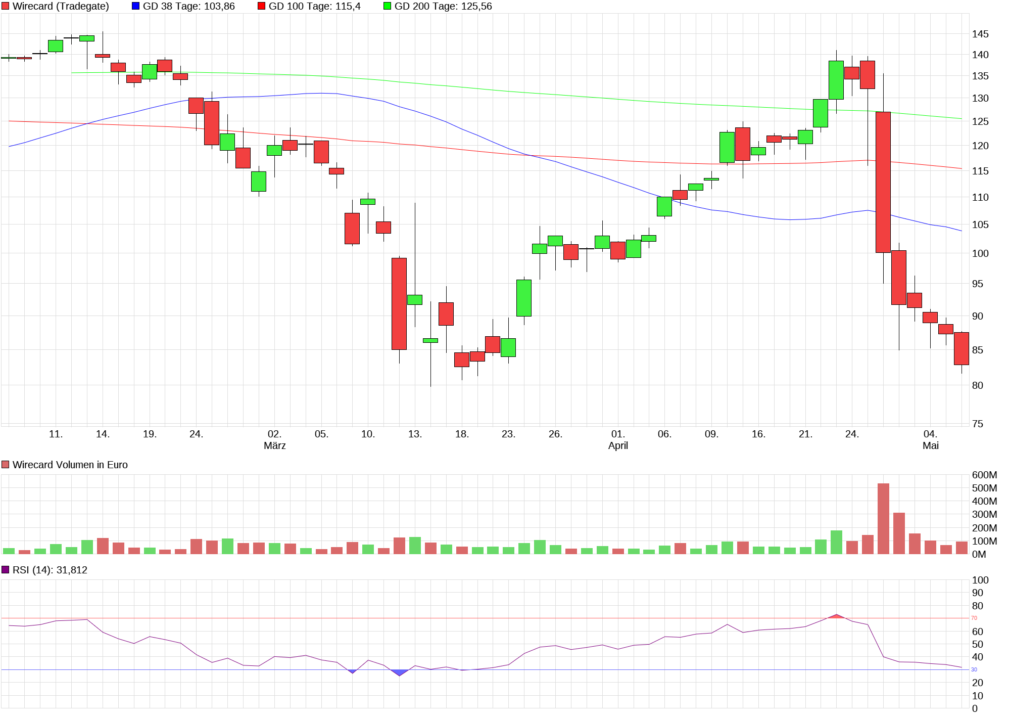Click the red GD 100 Tage swatch
Viewport: 1009px width, 719px height.
261,6
